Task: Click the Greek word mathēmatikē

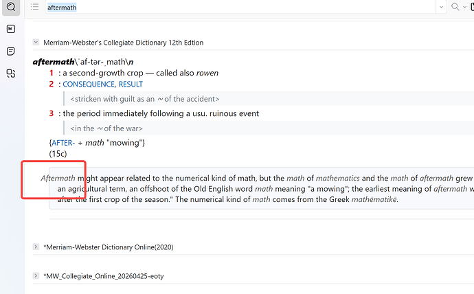Action: click(374, 199)
